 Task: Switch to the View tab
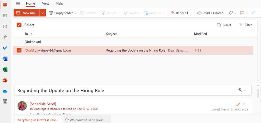45,3
